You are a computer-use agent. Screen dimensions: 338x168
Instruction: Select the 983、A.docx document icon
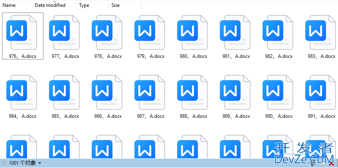(x=321, y=32)
